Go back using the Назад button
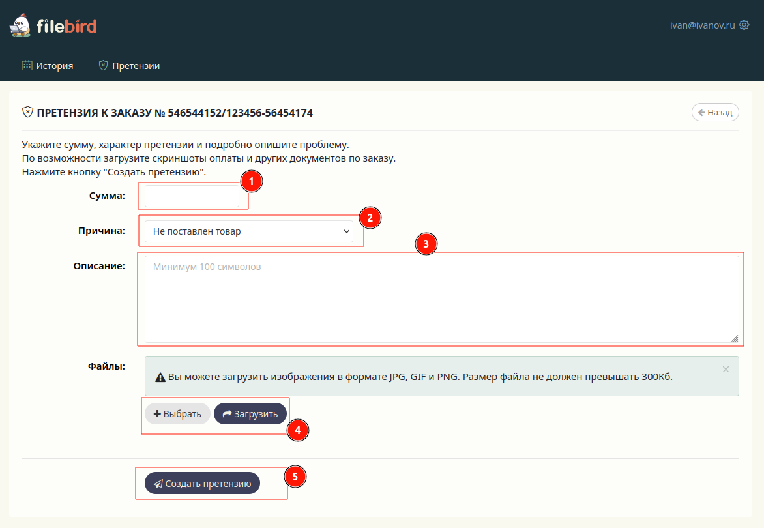 click(x=715, y=112)
